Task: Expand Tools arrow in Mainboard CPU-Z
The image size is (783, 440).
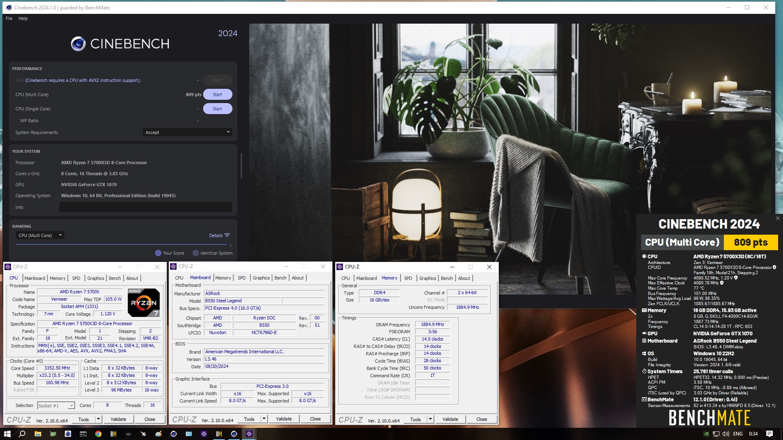Action: click(264, 419)
